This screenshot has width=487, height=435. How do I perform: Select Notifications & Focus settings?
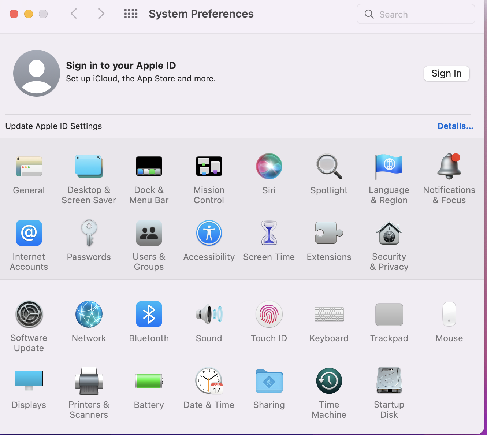tap(449, 167)
